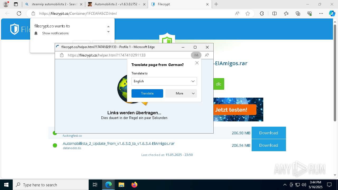Image resolution: width=338 pixels, height=190 pixels.
Task: Open the notification center icon
Action: [x=329, y=185]
